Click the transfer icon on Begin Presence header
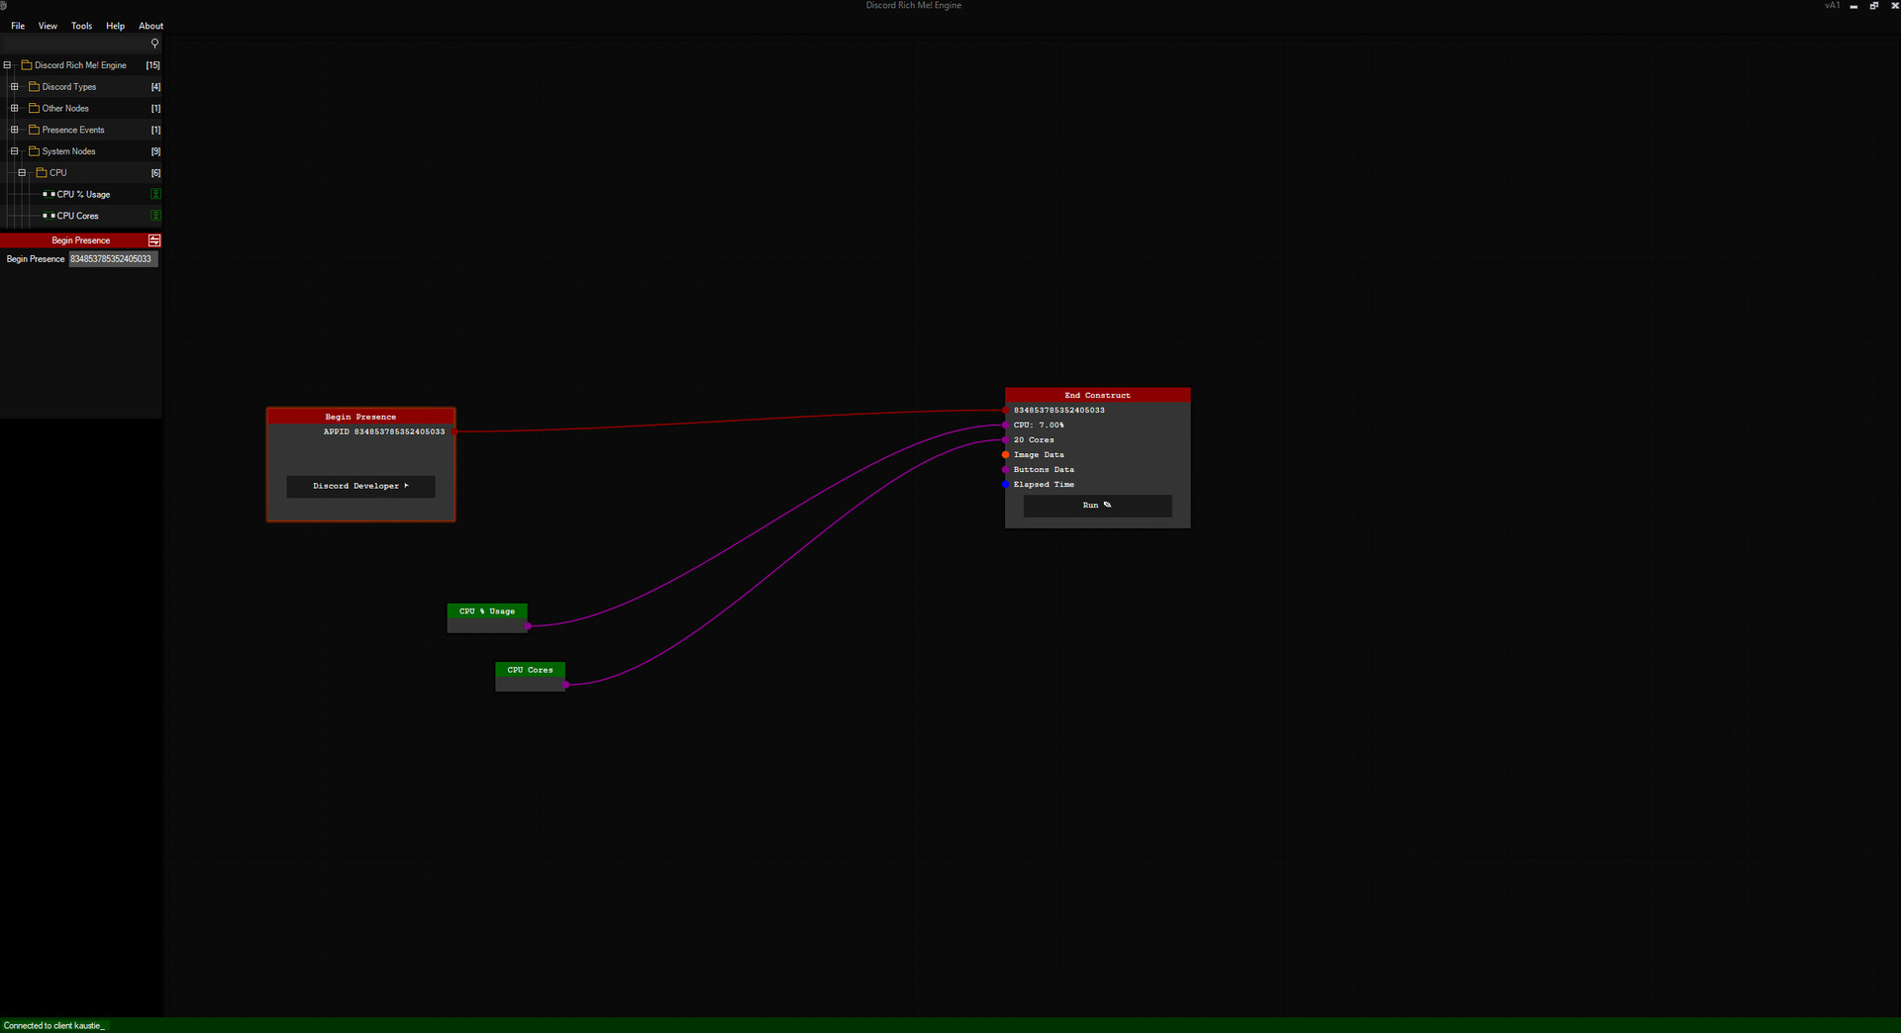The width and height of the screenshot is (1901, 1033). pos(154,240)
